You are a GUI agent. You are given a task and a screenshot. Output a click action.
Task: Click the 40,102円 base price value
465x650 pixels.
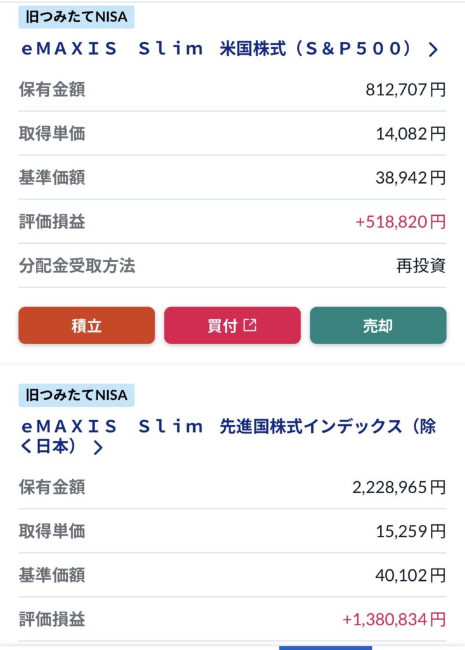(x=411, y=576)
